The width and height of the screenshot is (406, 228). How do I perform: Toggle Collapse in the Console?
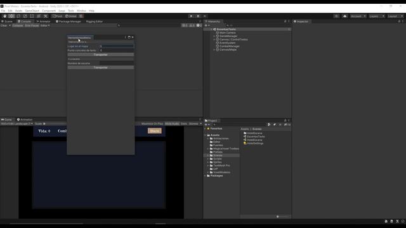click(x=18, y=25)
